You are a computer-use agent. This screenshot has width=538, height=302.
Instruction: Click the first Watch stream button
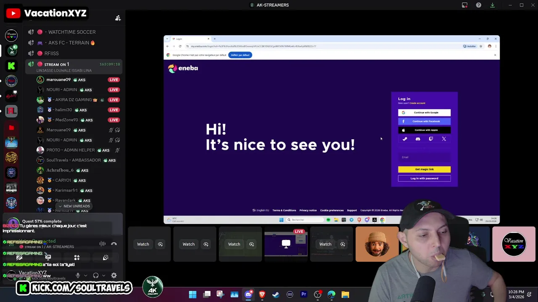143,244
